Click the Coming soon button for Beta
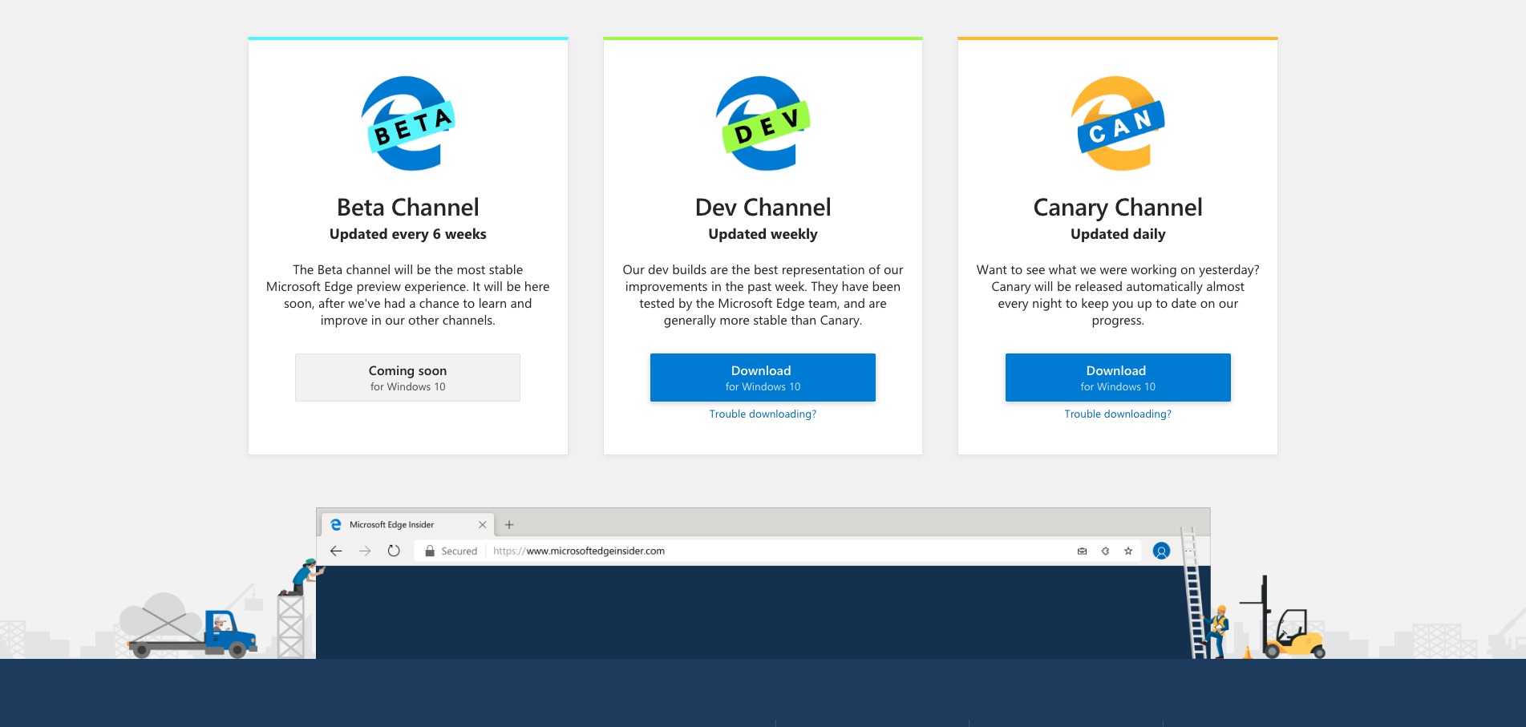This screenshot has width=1526, height=727. pyautogui.click(x=407, y=378)
